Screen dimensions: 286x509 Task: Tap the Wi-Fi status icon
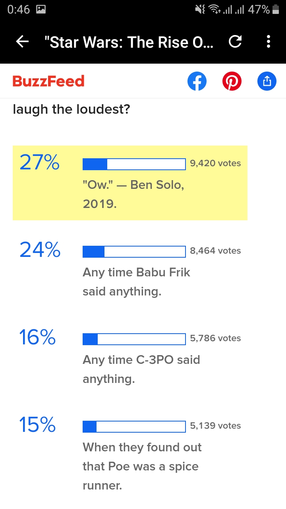pos(214,10)
